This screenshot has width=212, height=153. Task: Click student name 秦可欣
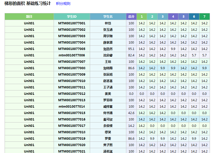(x=108, y=119)
